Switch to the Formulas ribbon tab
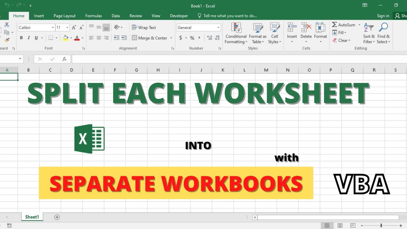Image resolution: width=407 pixels, height=229 pixels. point(93,16)
